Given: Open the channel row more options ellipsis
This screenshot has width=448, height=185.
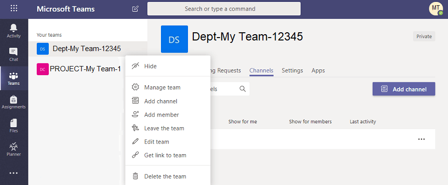Looking at the screenshot, I should (x=421, y=139).
